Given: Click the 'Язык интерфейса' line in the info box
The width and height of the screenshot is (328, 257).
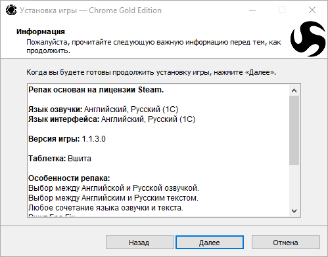Looking at the screenshot, I should click(112, 119).
